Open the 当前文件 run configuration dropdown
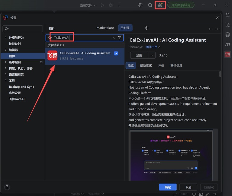This screenshot has height=196, width=232. pos(88,5)
